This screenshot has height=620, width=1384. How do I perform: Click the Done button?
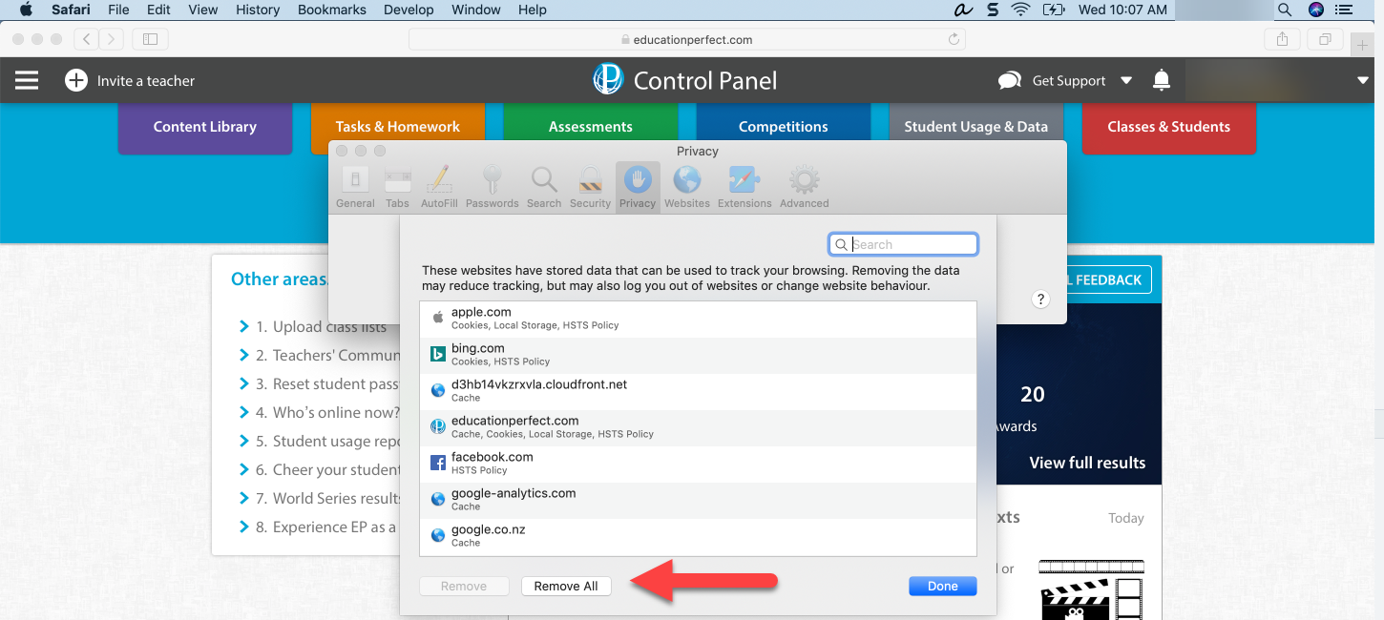pyautogui.click(x=943, y=587)
